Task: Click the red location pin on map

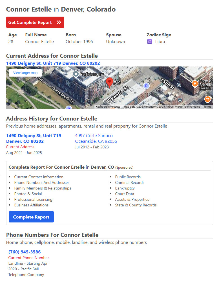Action: click(109, 82)
